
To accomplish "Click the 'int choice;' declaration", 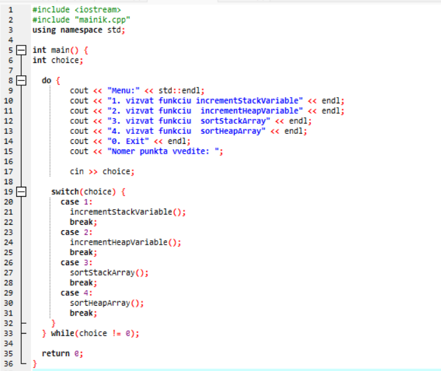I will coord(58,60).
